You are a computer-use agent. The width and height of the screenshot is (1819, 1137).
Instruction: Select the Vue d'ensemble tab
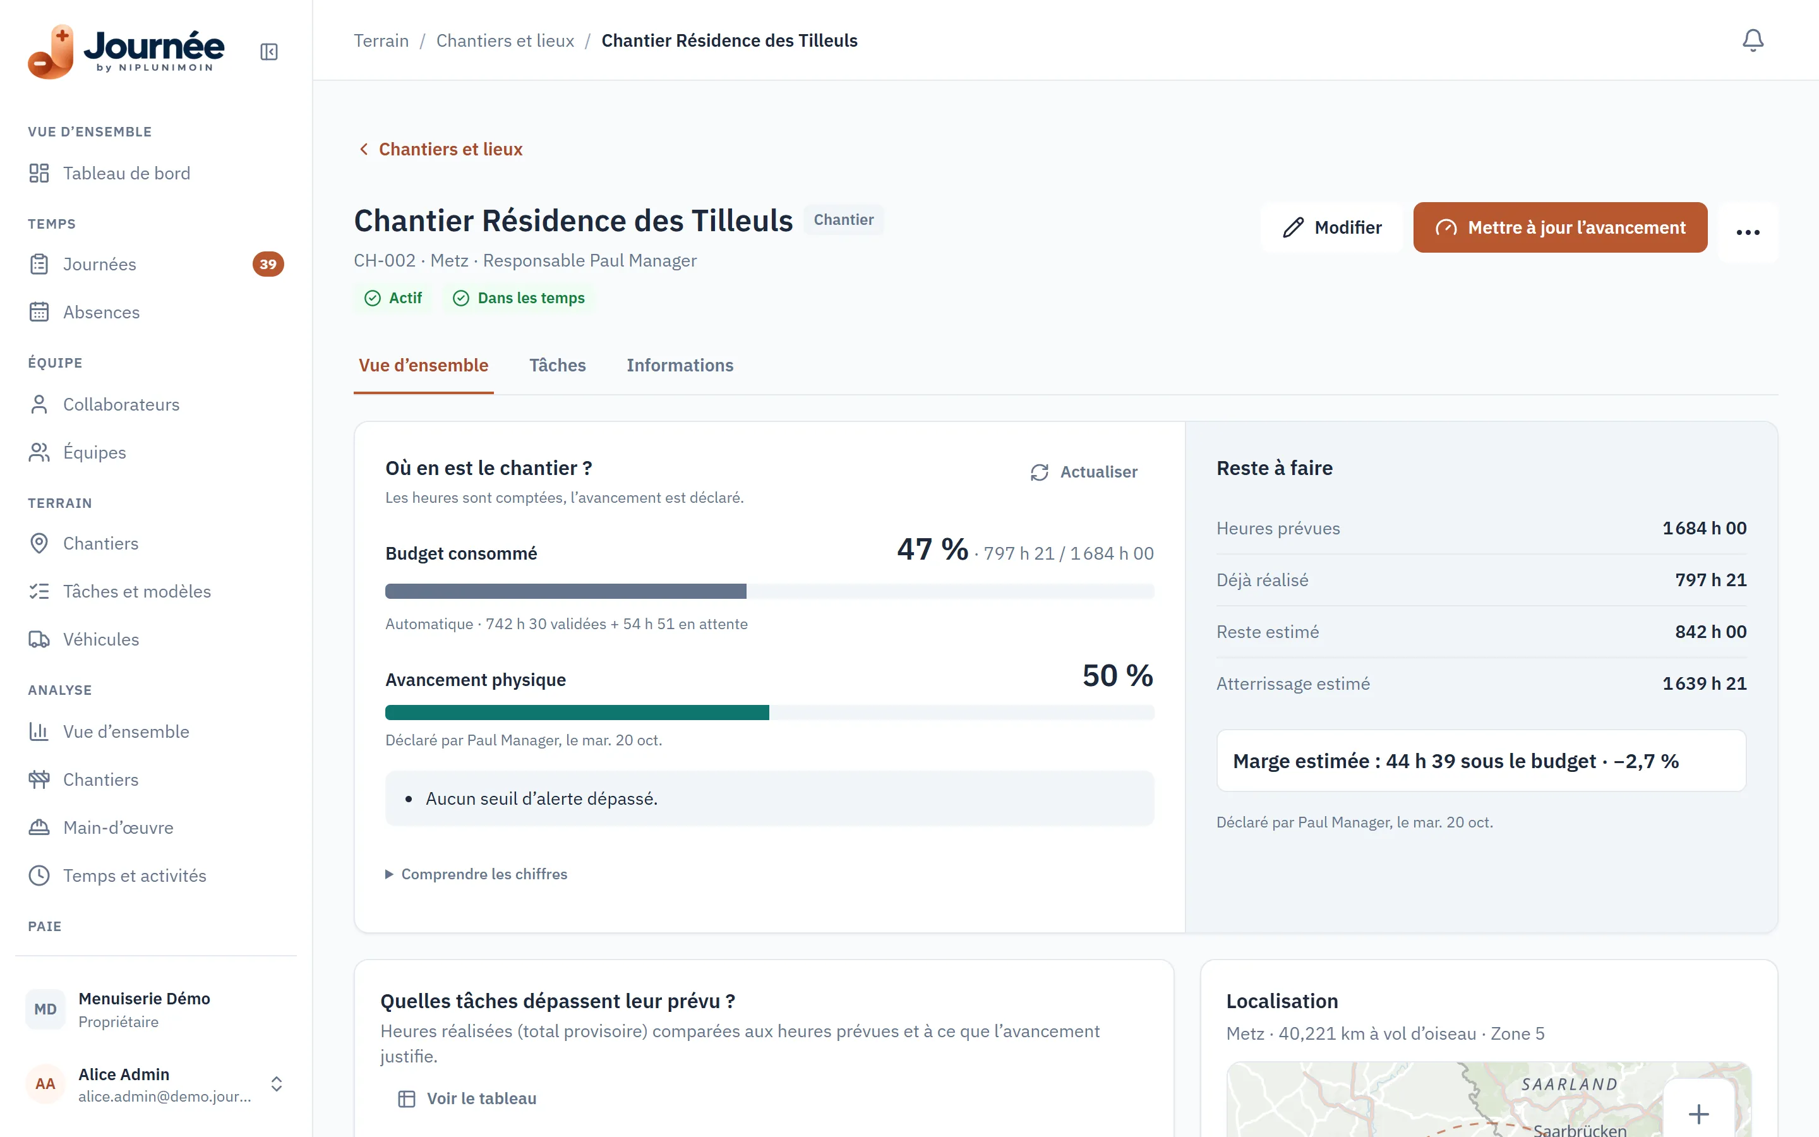(423, 366)
